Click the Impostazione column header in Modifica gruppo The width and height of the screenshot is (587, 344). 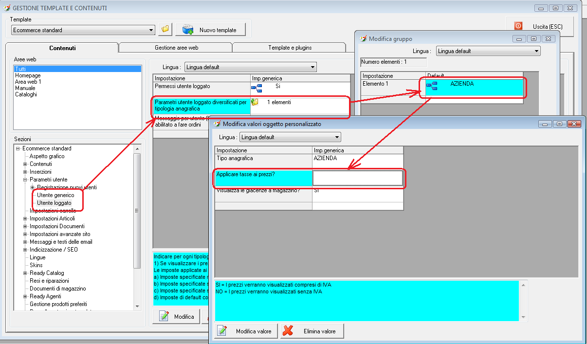pyautogui.click(x=393, y=76)
